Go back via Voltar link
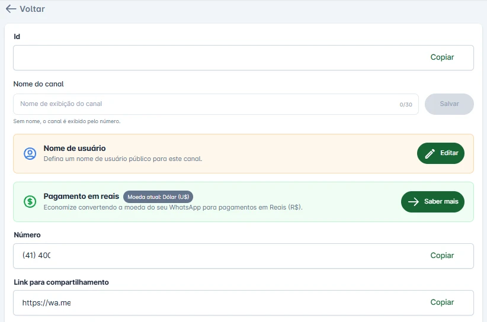Image resolution: width=487 pixels, height=322 pixels. pos(32,9)
